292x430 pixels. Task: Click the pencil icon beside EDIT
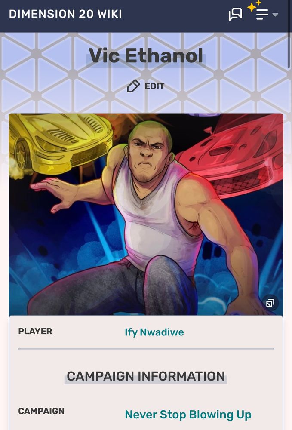click(x=133, y=86)
